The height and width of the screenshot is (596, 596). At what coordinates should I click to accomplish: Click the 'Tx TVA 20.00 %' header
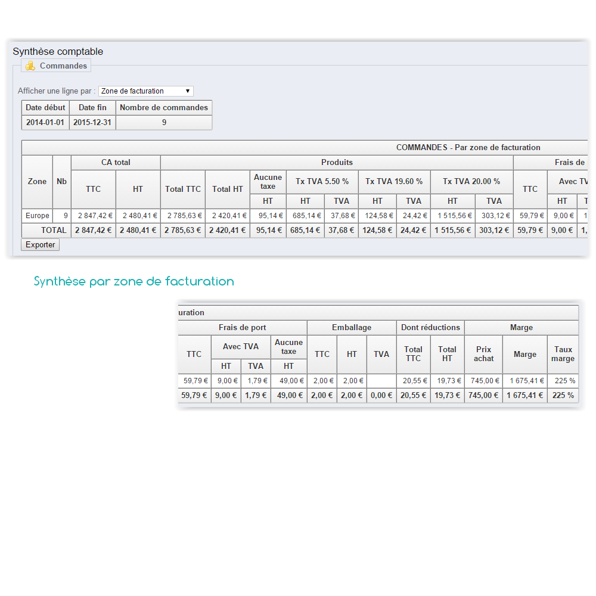471,182
